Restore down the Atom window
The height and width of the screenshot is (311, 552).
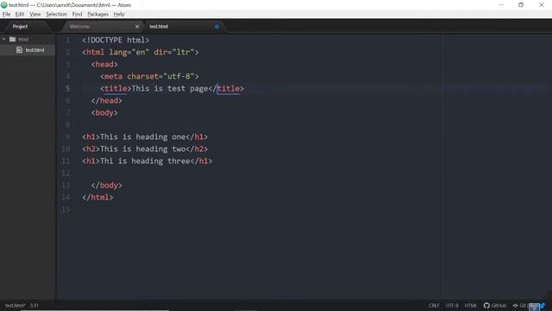pyautogui.click(x=521, y=5)
